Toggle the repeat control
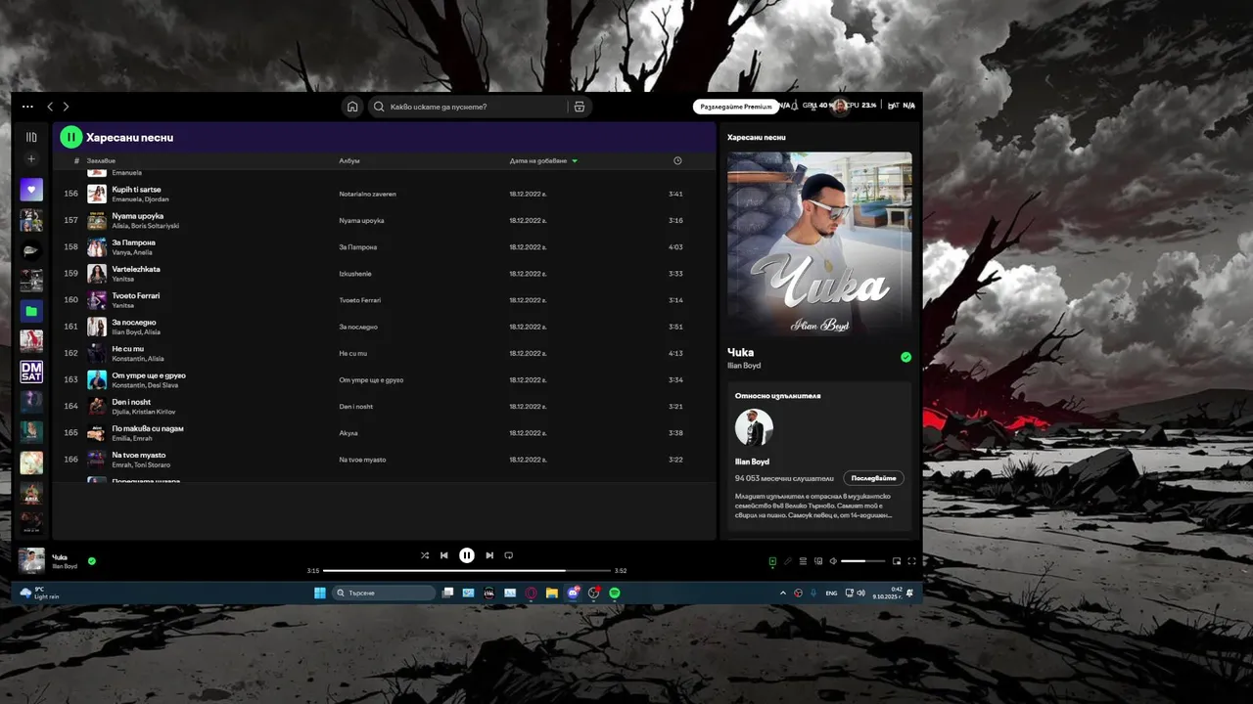Screen dimensions: 1253x704 click(x=509, y=555)
